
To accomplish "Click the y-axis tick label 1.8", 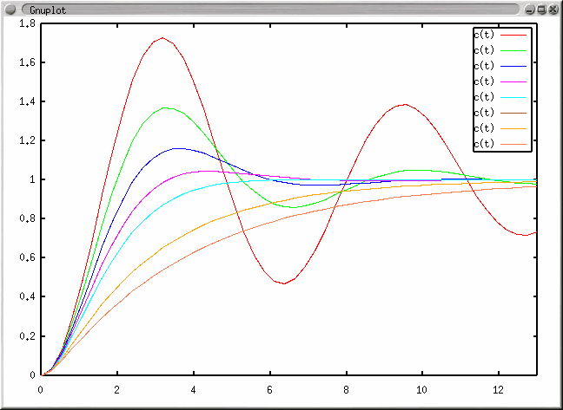I will pos(27,23).
